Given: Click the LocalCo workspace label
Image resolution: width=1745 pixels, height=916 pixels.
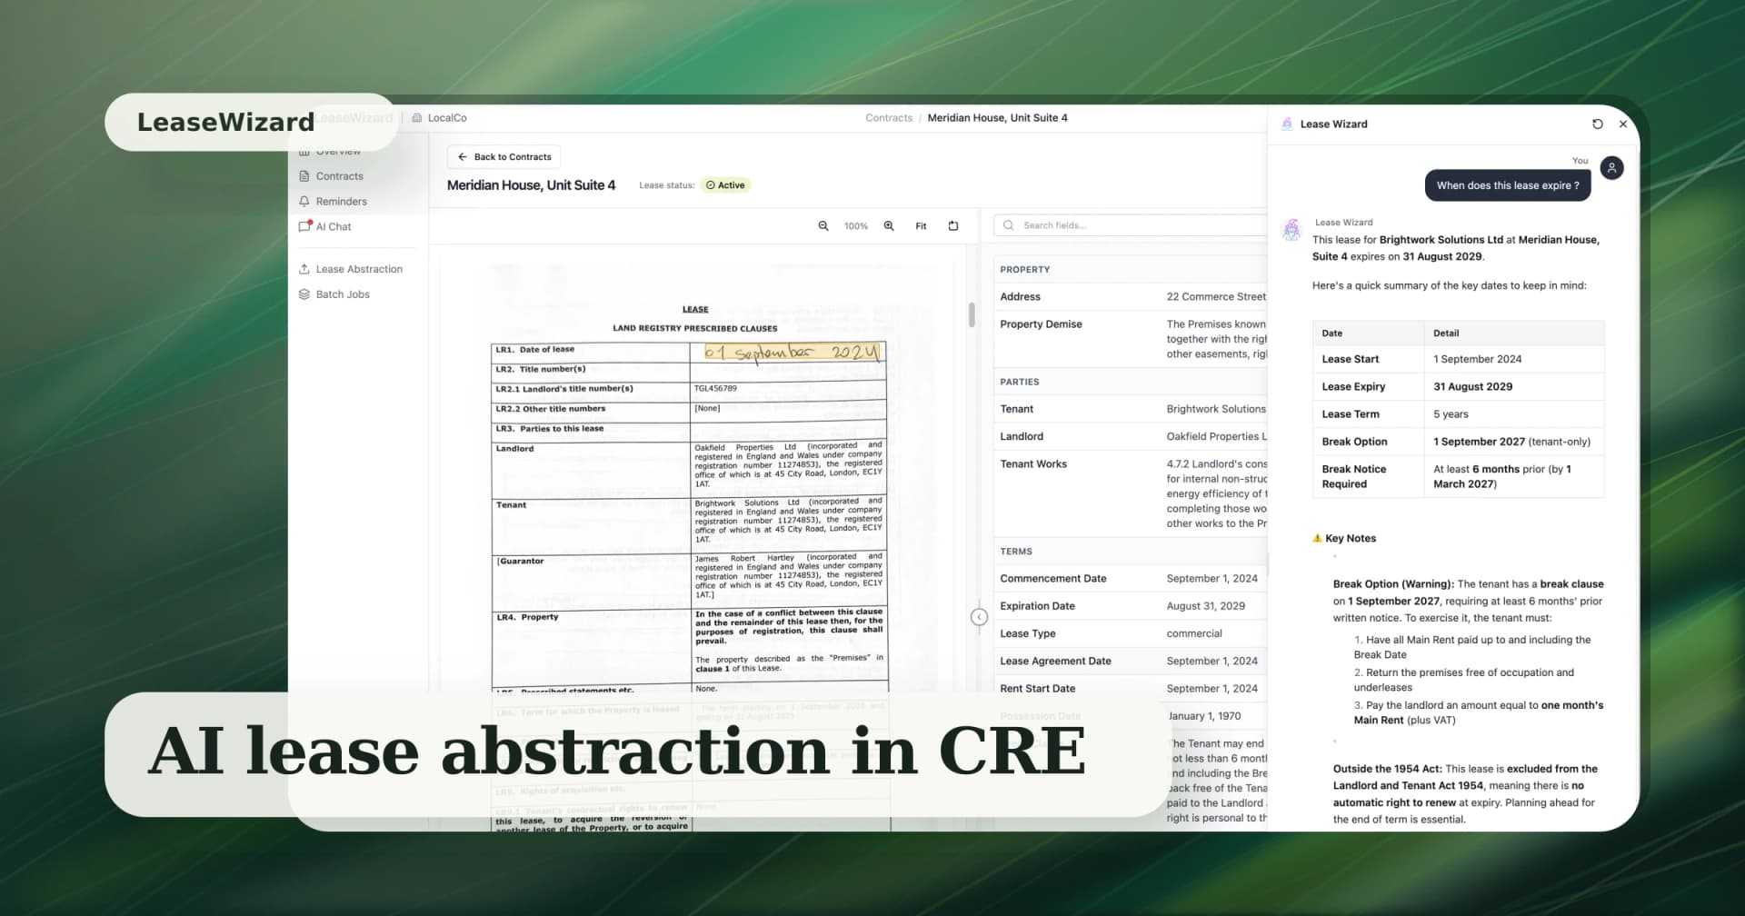Looking at the screenshot, I should point(439,118).
